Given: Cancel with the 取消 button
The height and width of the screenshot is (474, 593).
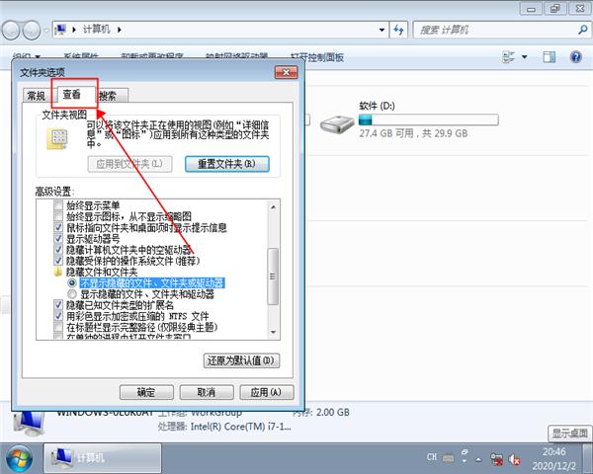Looking at the screenshot, I should pyautogui.click(x=207, y=392).
